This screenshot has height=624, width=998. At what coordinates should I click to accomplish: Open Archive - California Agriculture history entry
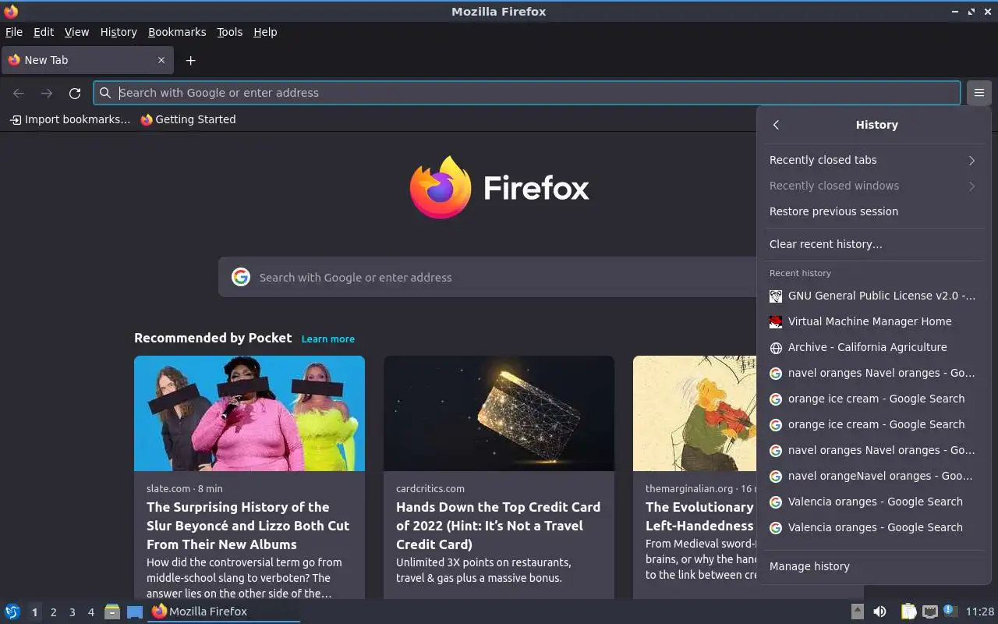pyautogui.click(x=873, y=347)
